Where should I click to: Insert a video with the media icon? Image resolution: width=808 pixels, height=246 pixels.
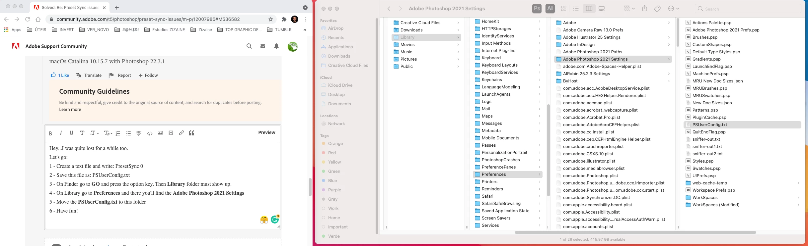(171, 133)
